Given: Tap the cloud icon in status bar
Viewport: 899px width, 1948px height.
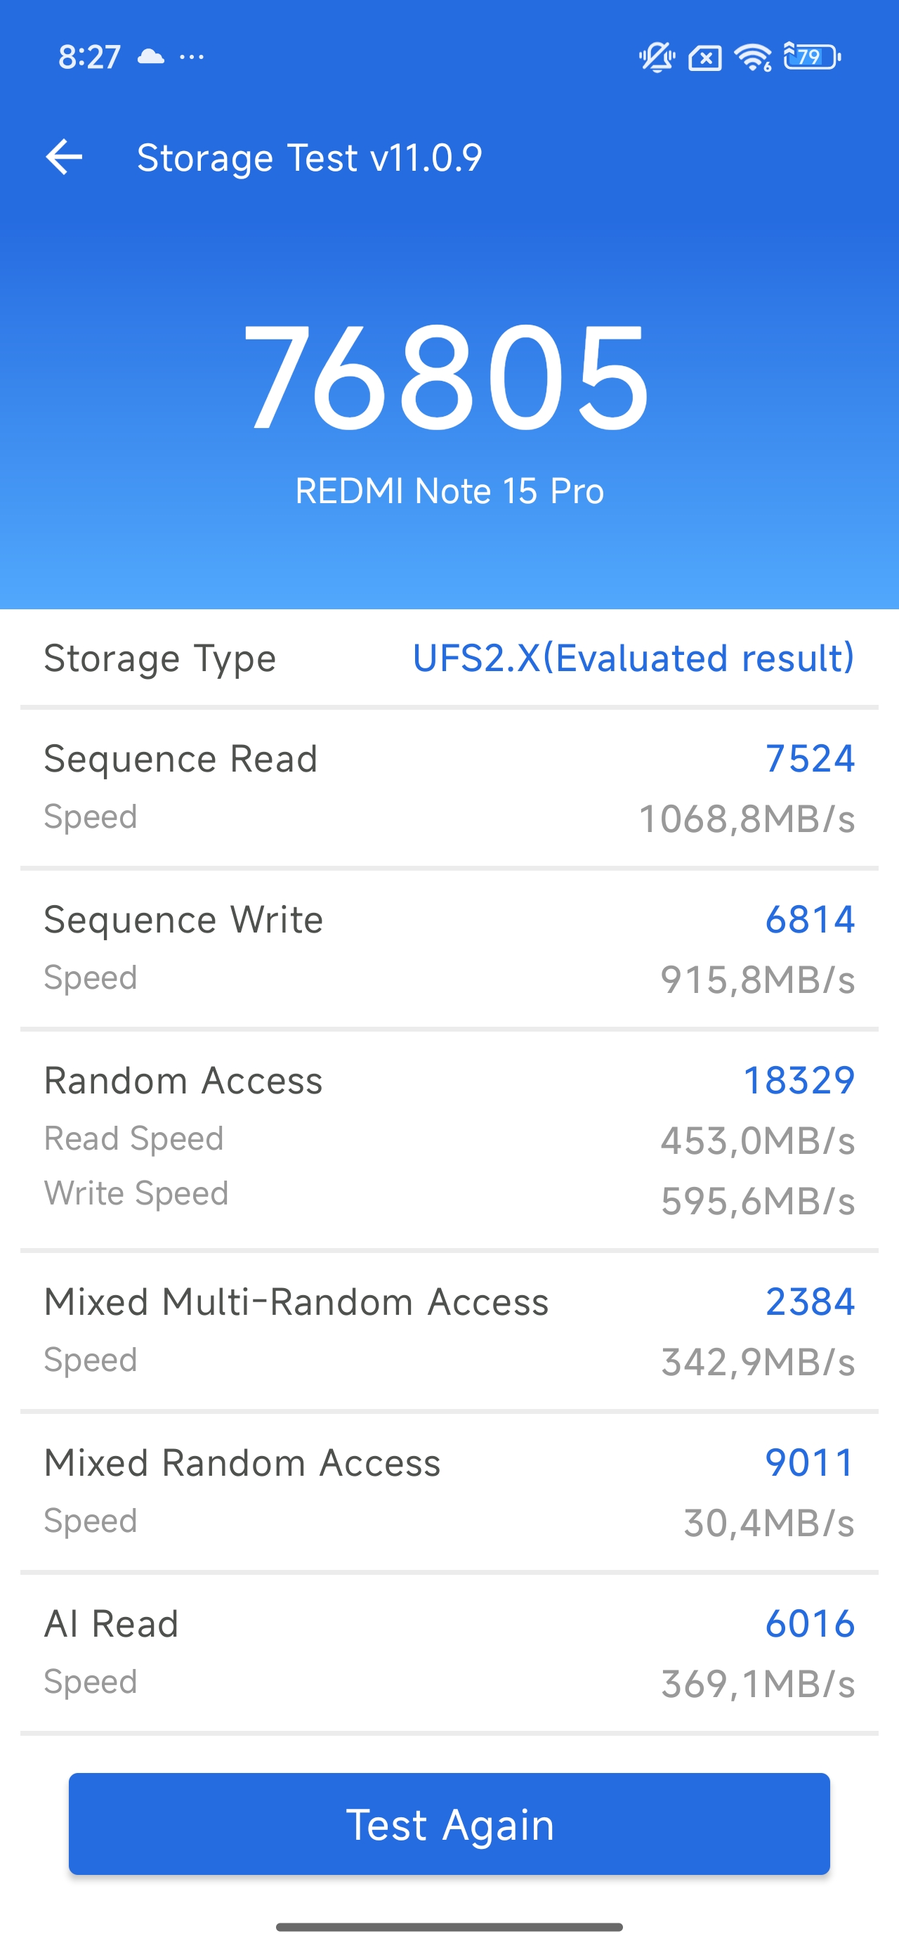Looking at the screenshot, I should (x=150, y=57).
